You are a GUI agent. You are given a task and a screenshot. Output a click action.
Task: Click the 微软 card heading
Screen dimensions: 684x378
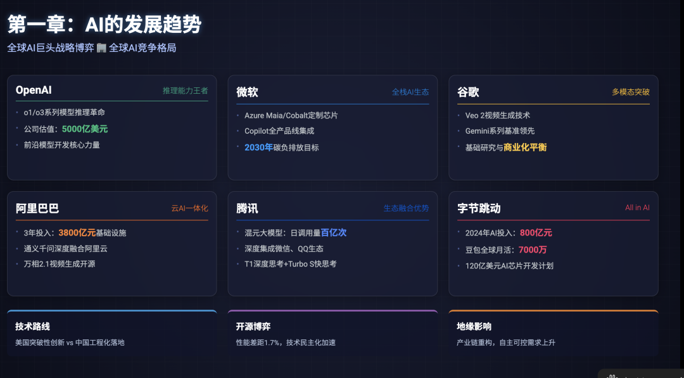[x=248, y=92]
